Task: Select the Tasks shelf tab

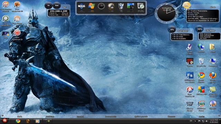Action: click(202, 116)
